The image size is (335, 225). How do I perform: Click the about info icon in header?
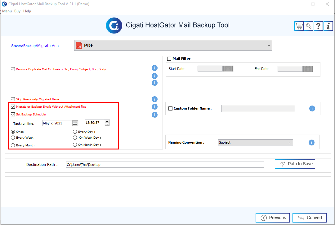[x=328, y=26]
